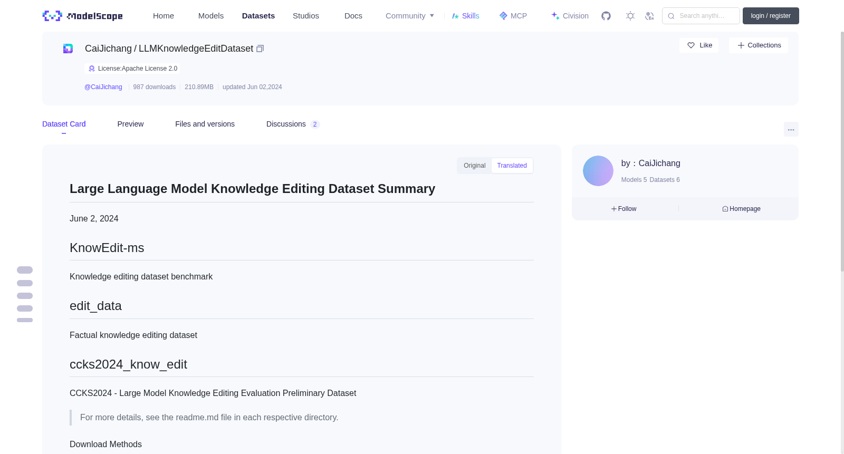Click the updated Jun 02,2024 text
Screen dimensions: 844x454
point(252,87)
